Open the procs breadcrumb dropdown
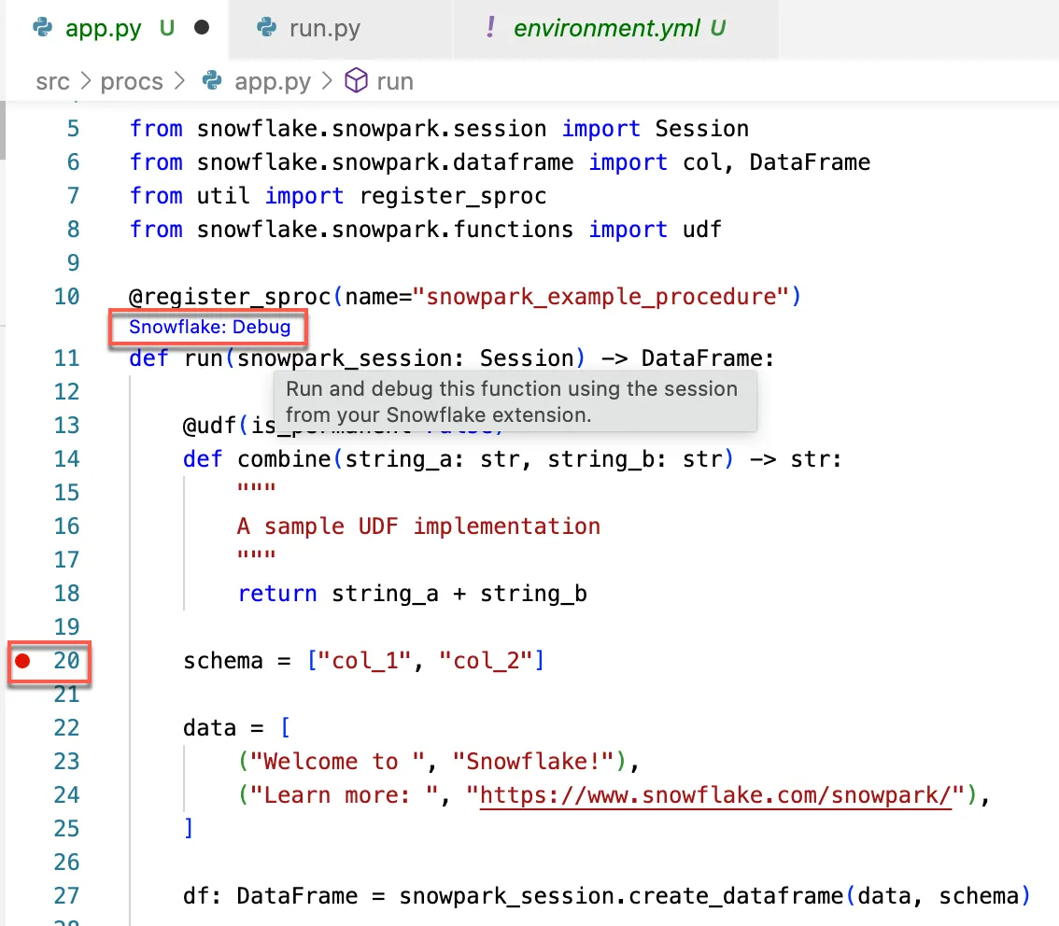1059x926 pixels. point(132,81)
